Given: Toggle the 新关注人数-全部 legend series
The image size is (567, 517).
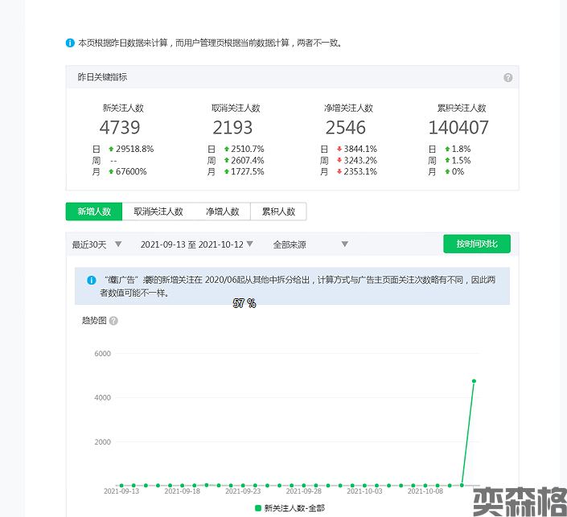Looking at the screenshot, I should (290, 508).
